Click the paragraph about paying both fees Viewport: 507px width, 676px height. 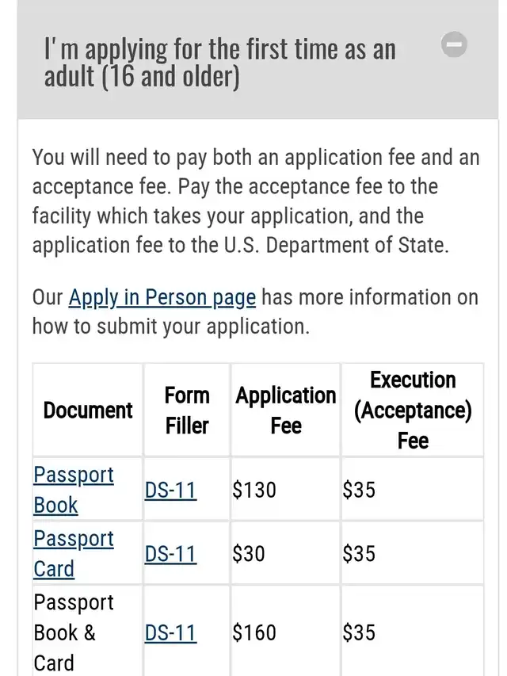tap(256, 201)
